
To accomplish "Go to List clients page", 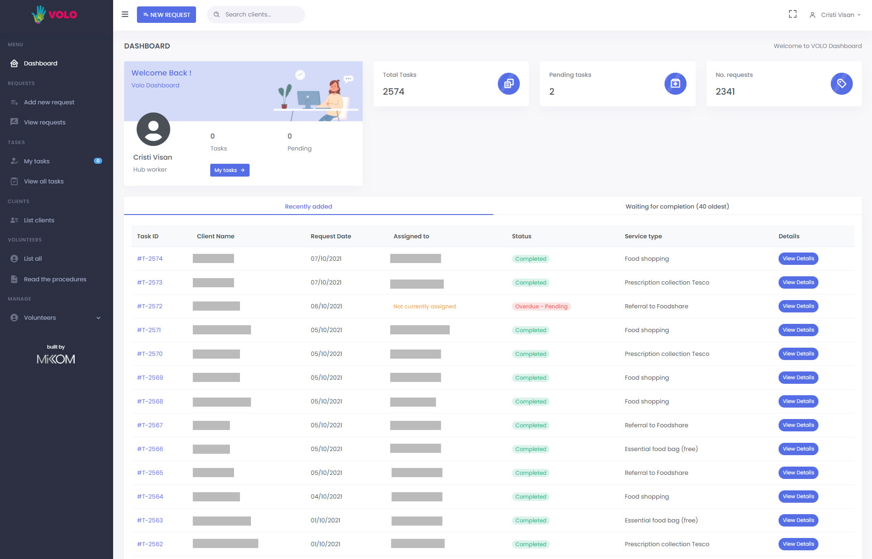I will point(39,220).
